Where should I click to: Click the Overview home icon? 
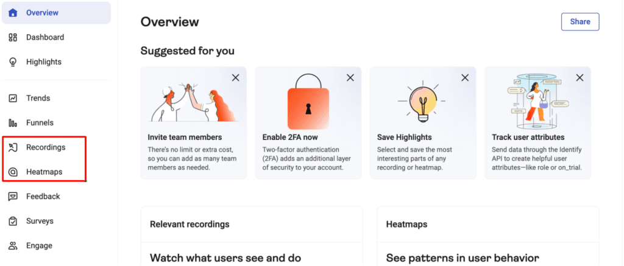pyautogui.click(x=13, y=13)
